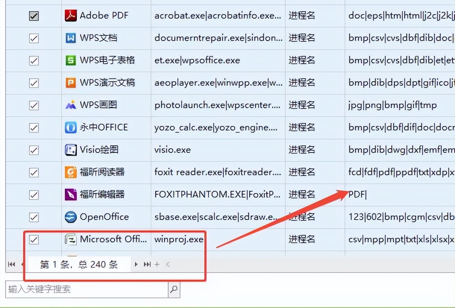Click the PDF| extension cell for 福昕编辑器
Image resolution: width=455 pixels, height=308 pixels.
pos(400,195)
